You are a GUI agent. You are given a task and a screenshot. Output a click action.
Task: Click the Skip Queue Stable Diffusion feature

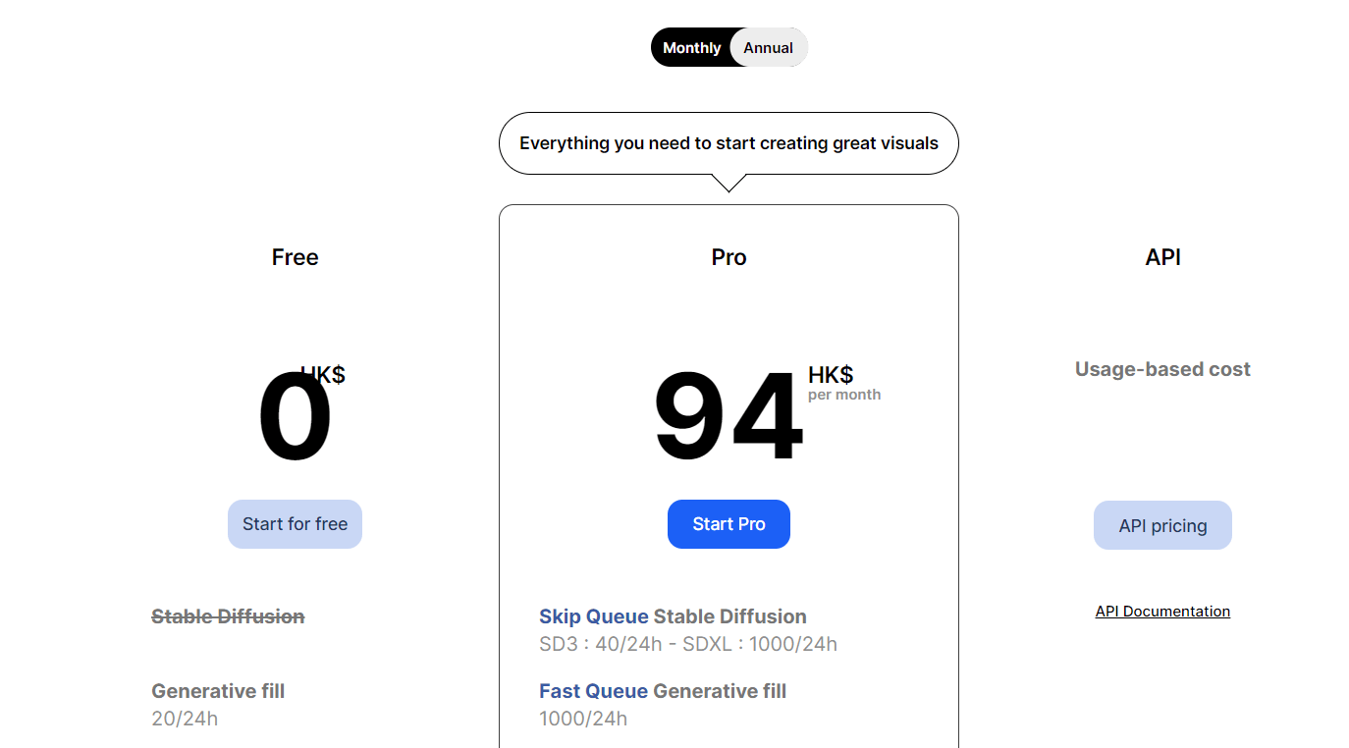point(673,615)
